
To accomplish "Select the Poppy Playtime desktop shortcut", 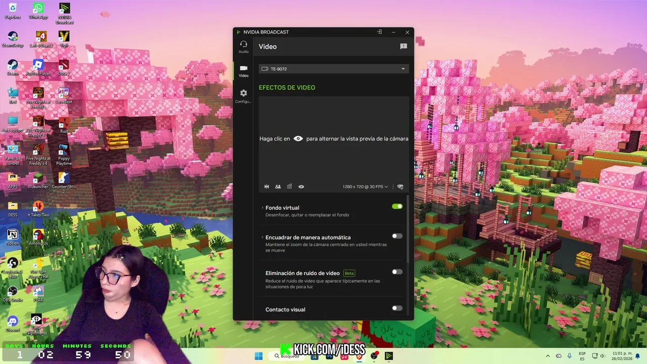I will 64,155.
